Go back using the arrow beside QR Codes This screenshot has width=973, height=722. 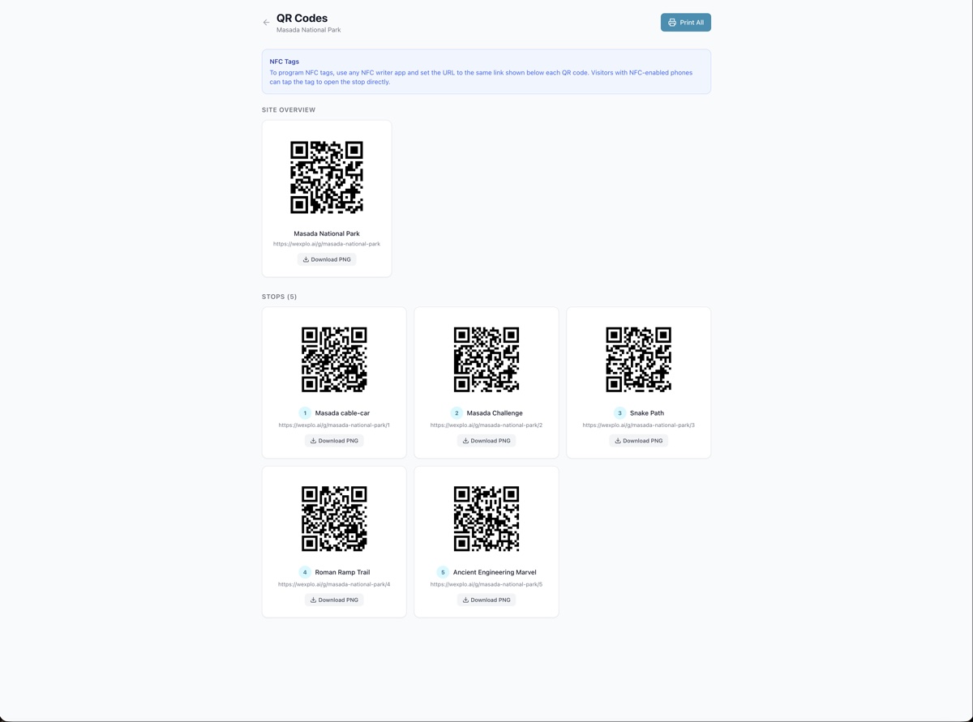[266, 23]
